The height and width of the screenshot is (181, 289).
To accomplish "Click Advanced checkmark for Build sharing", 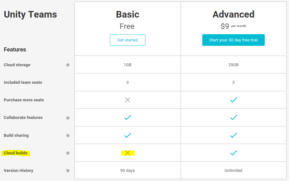I will point(233,136).
